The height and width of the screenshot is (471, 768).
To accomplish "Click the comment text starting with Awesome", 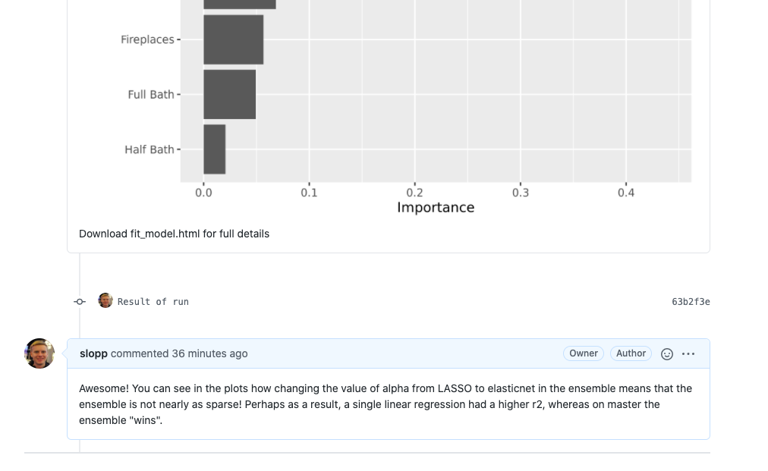I will [386, 404].
